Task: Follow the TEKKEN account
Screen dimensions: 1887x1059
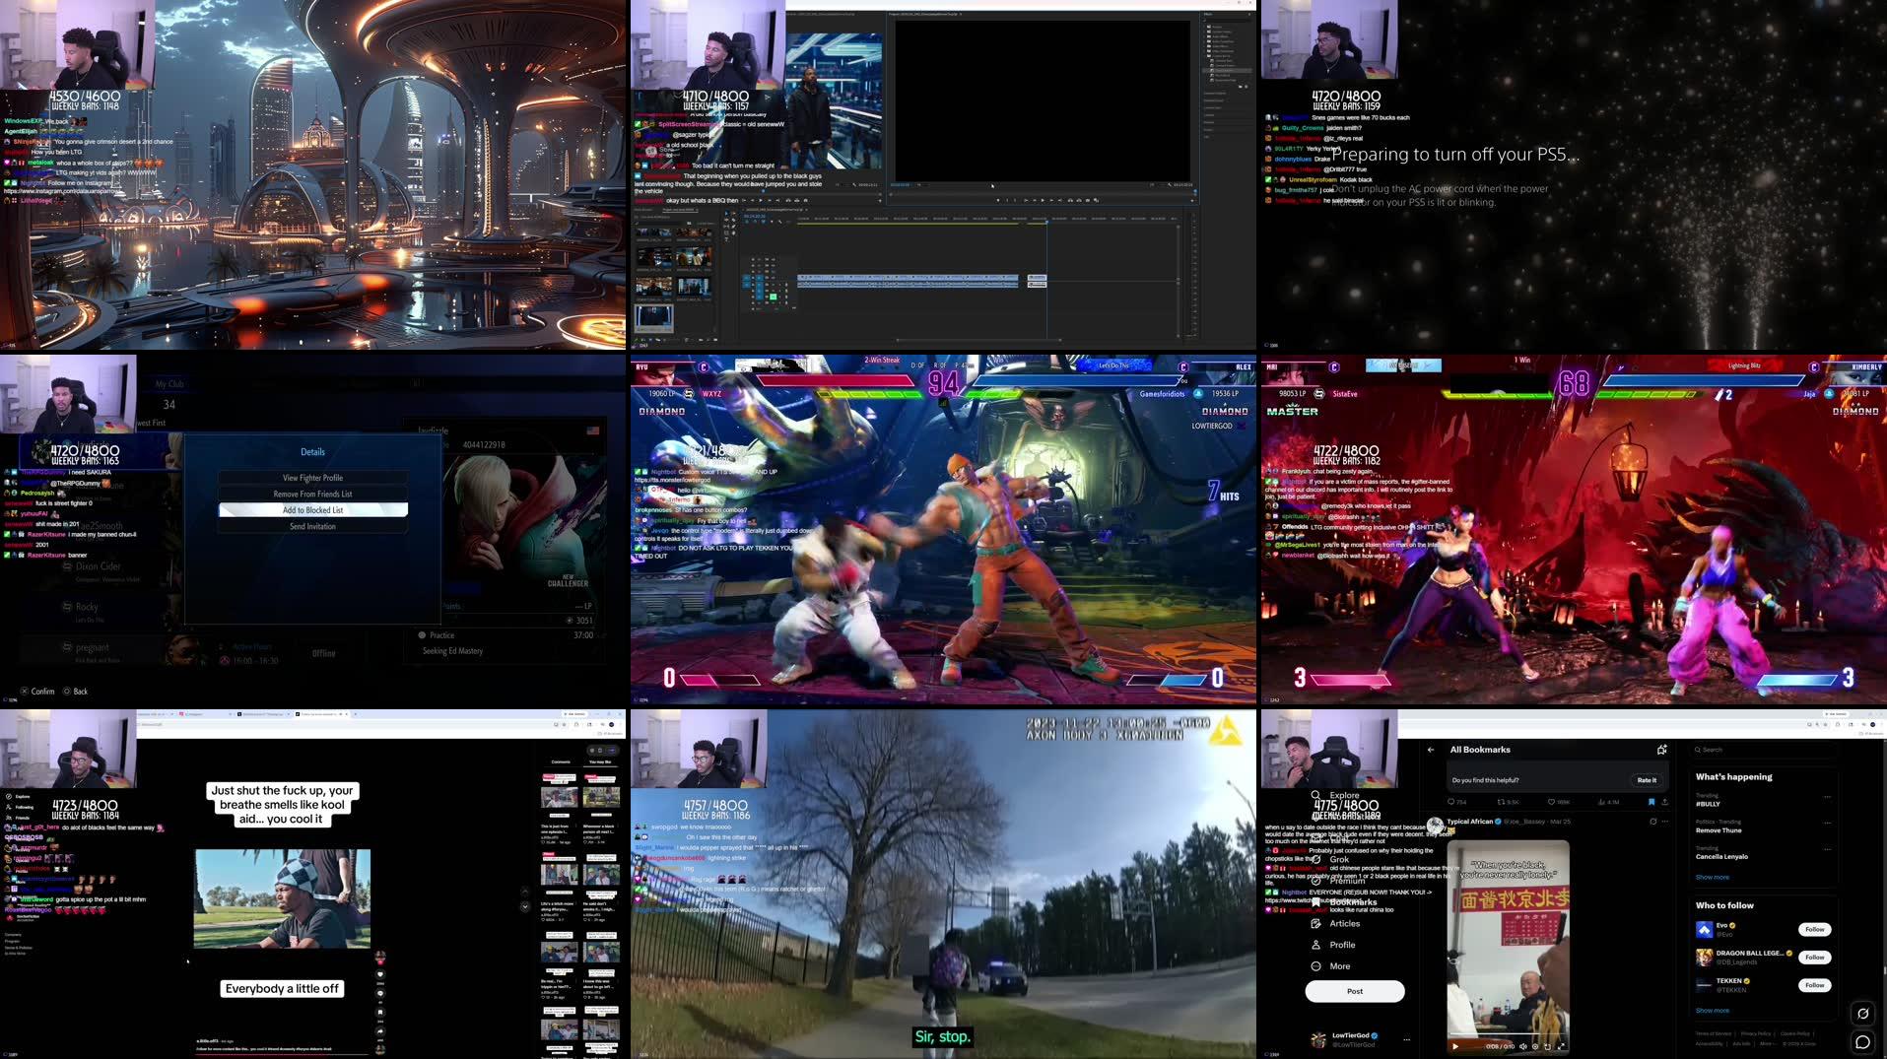Action: pos(1815,985)
